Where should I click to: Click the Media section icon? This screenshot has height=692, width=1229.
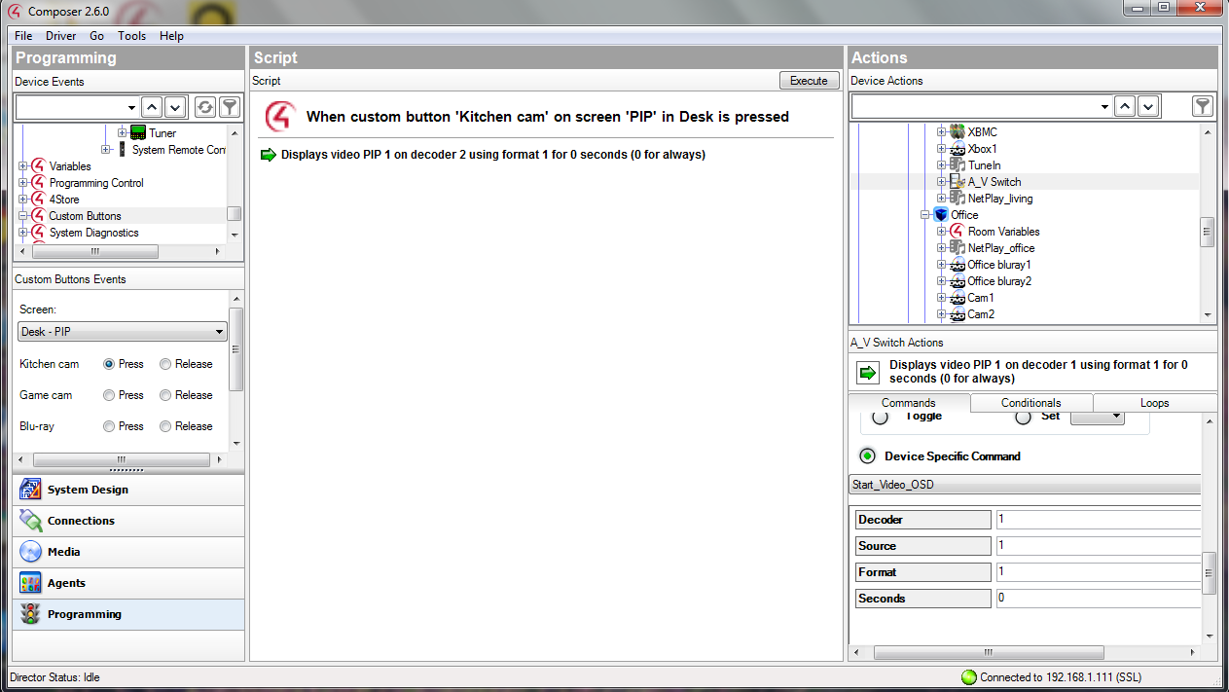tap(31, 552)
